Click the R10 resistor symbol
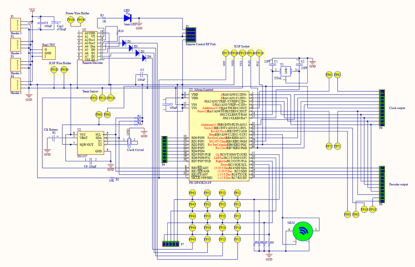415x267 pixels. click(117, 33)
